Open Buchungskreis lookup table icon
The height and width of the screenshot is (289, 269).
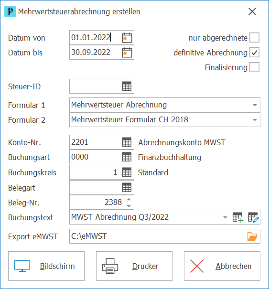coord(127,172)
